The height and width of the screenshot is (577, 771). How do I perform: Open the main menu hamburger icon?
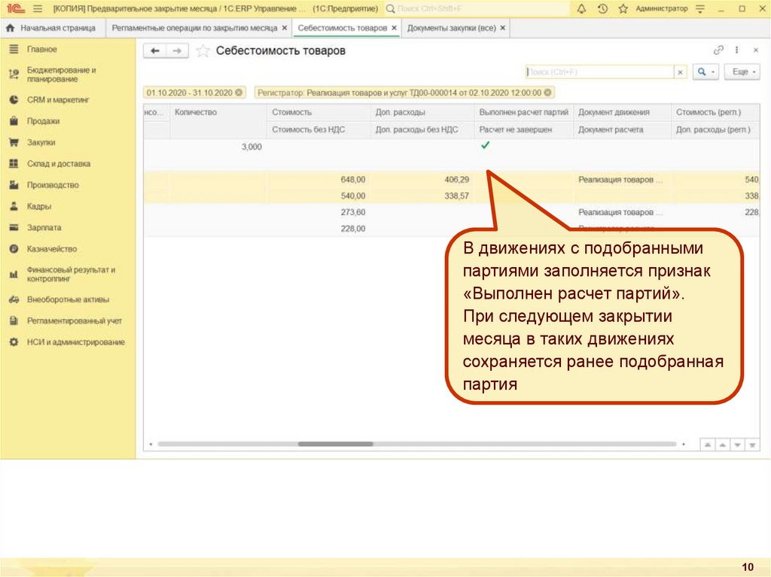pyautogui.click(x=38, y=9)
